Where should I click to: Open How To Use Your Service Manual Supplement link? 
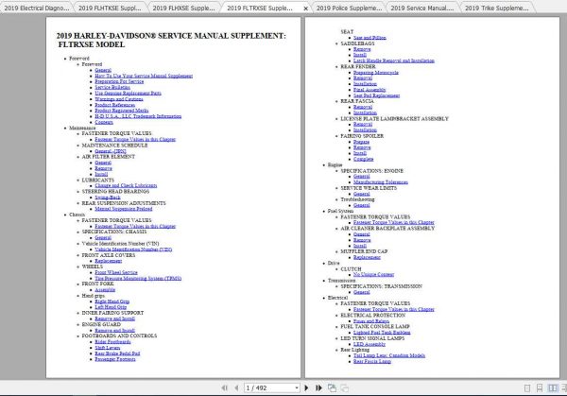tap(144, 76)
